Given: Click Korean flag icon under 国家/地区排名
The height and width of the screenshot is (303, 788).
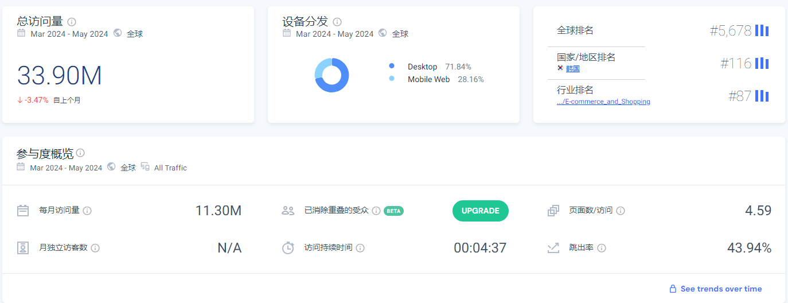Looking at the screenshot, I should click(x=560, y=68).
